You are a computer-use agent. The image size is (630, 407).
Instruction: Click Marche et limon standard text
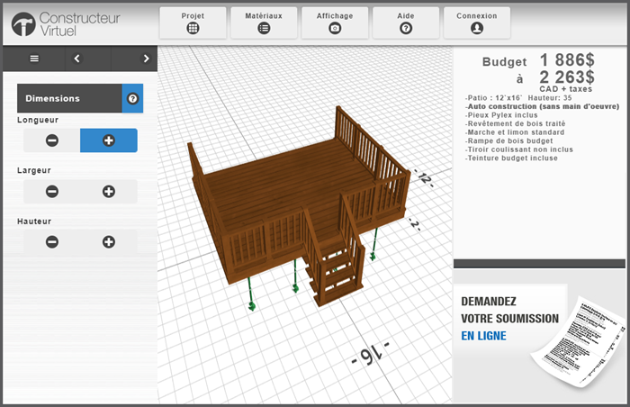pyautogui.click(x=515, y=132)
